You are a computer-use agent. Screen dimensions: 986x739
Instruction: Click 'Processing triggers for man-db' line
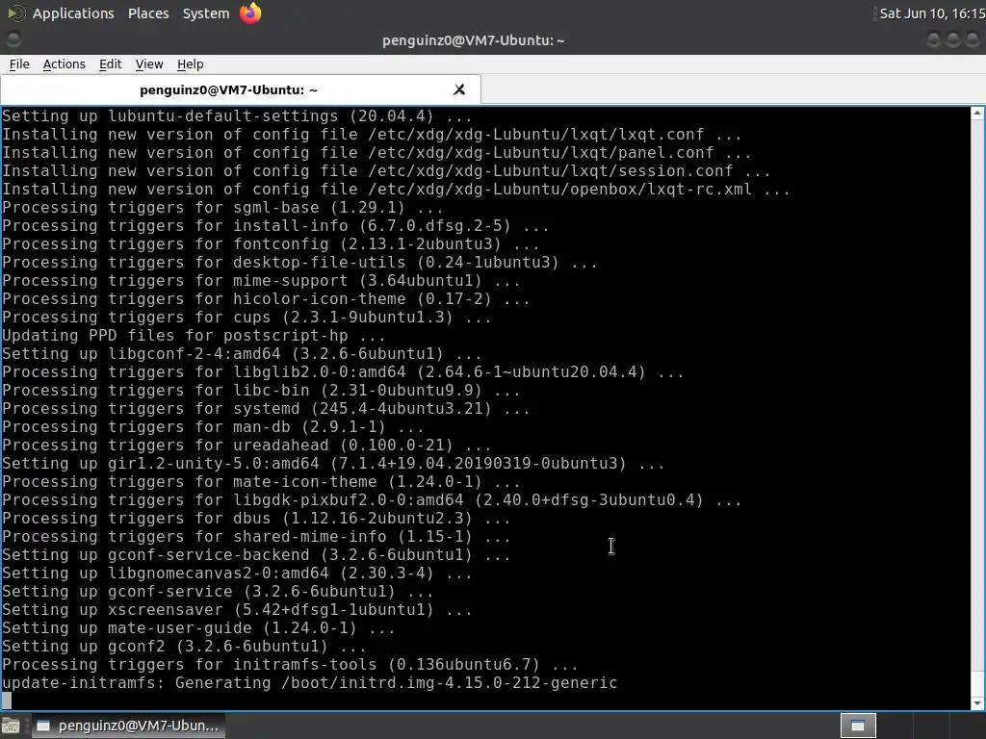(x=213, y=426)
